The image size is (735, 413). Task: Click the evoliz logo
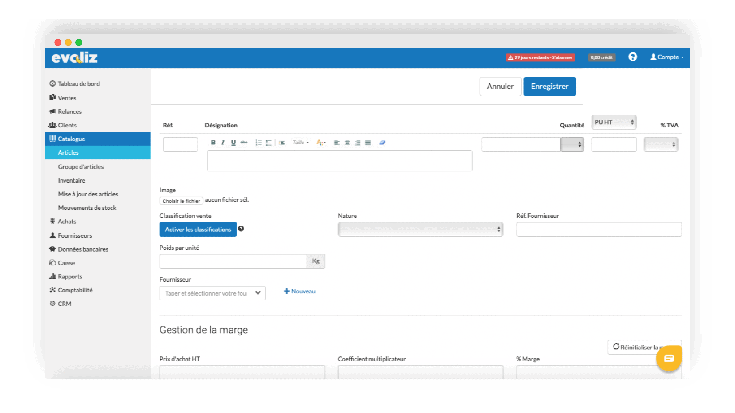click(x=74, y=57)
